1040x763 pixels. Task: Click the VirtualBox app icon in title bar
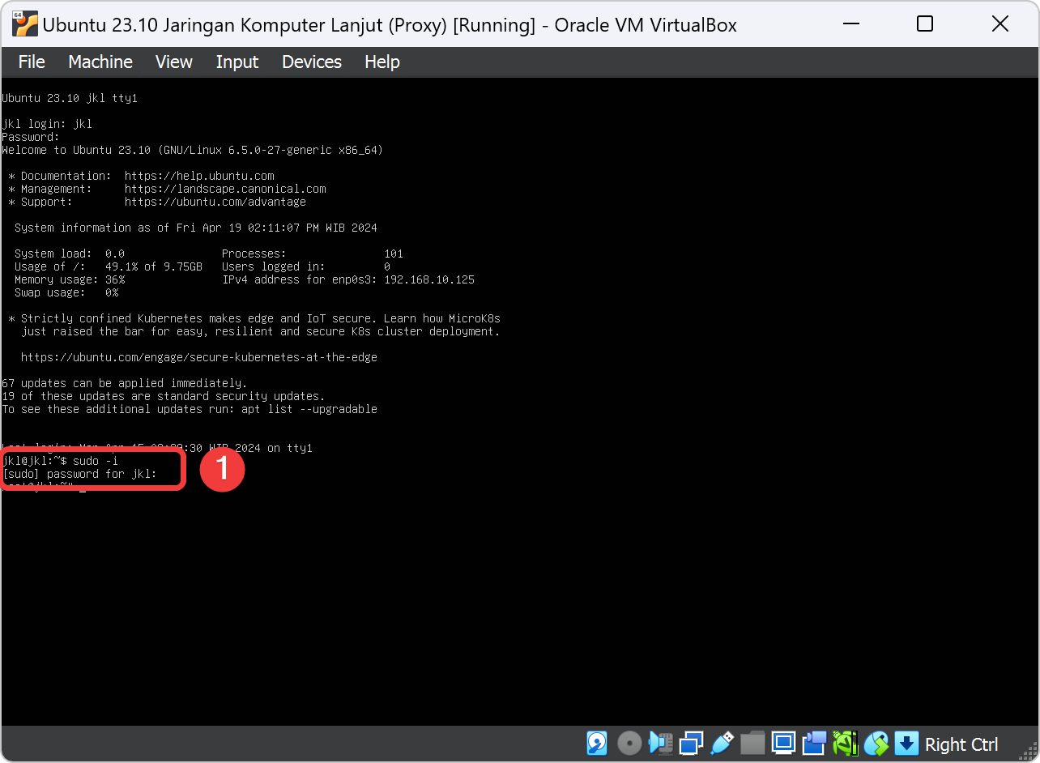pos(25,24)
